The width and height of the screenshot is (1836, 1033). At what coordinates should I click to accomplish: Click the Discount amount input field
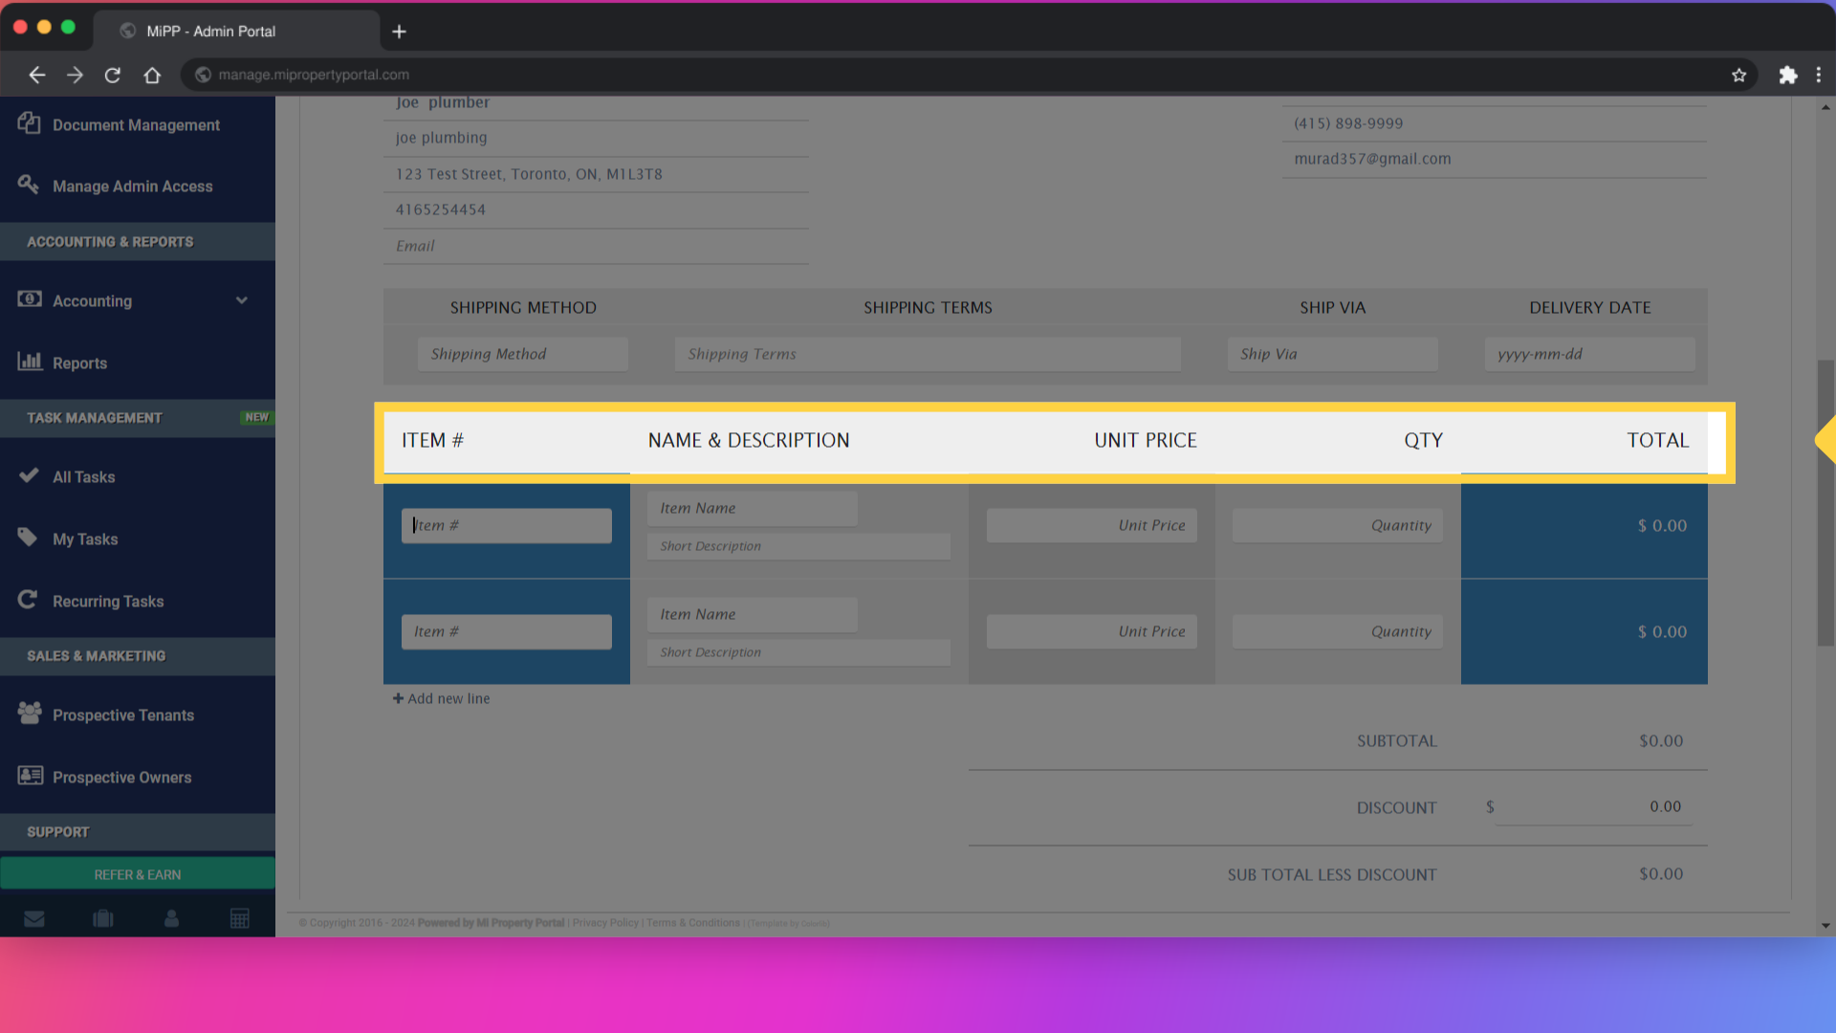click(1595, 806)
